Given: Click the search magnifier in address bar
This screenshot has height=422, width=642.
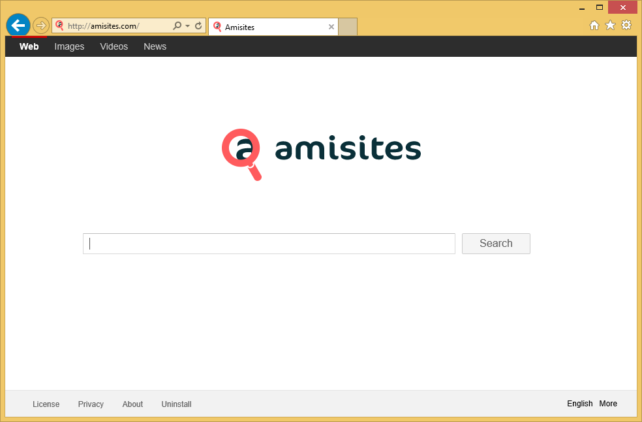Looking at the screenshot, I should 177,26.
